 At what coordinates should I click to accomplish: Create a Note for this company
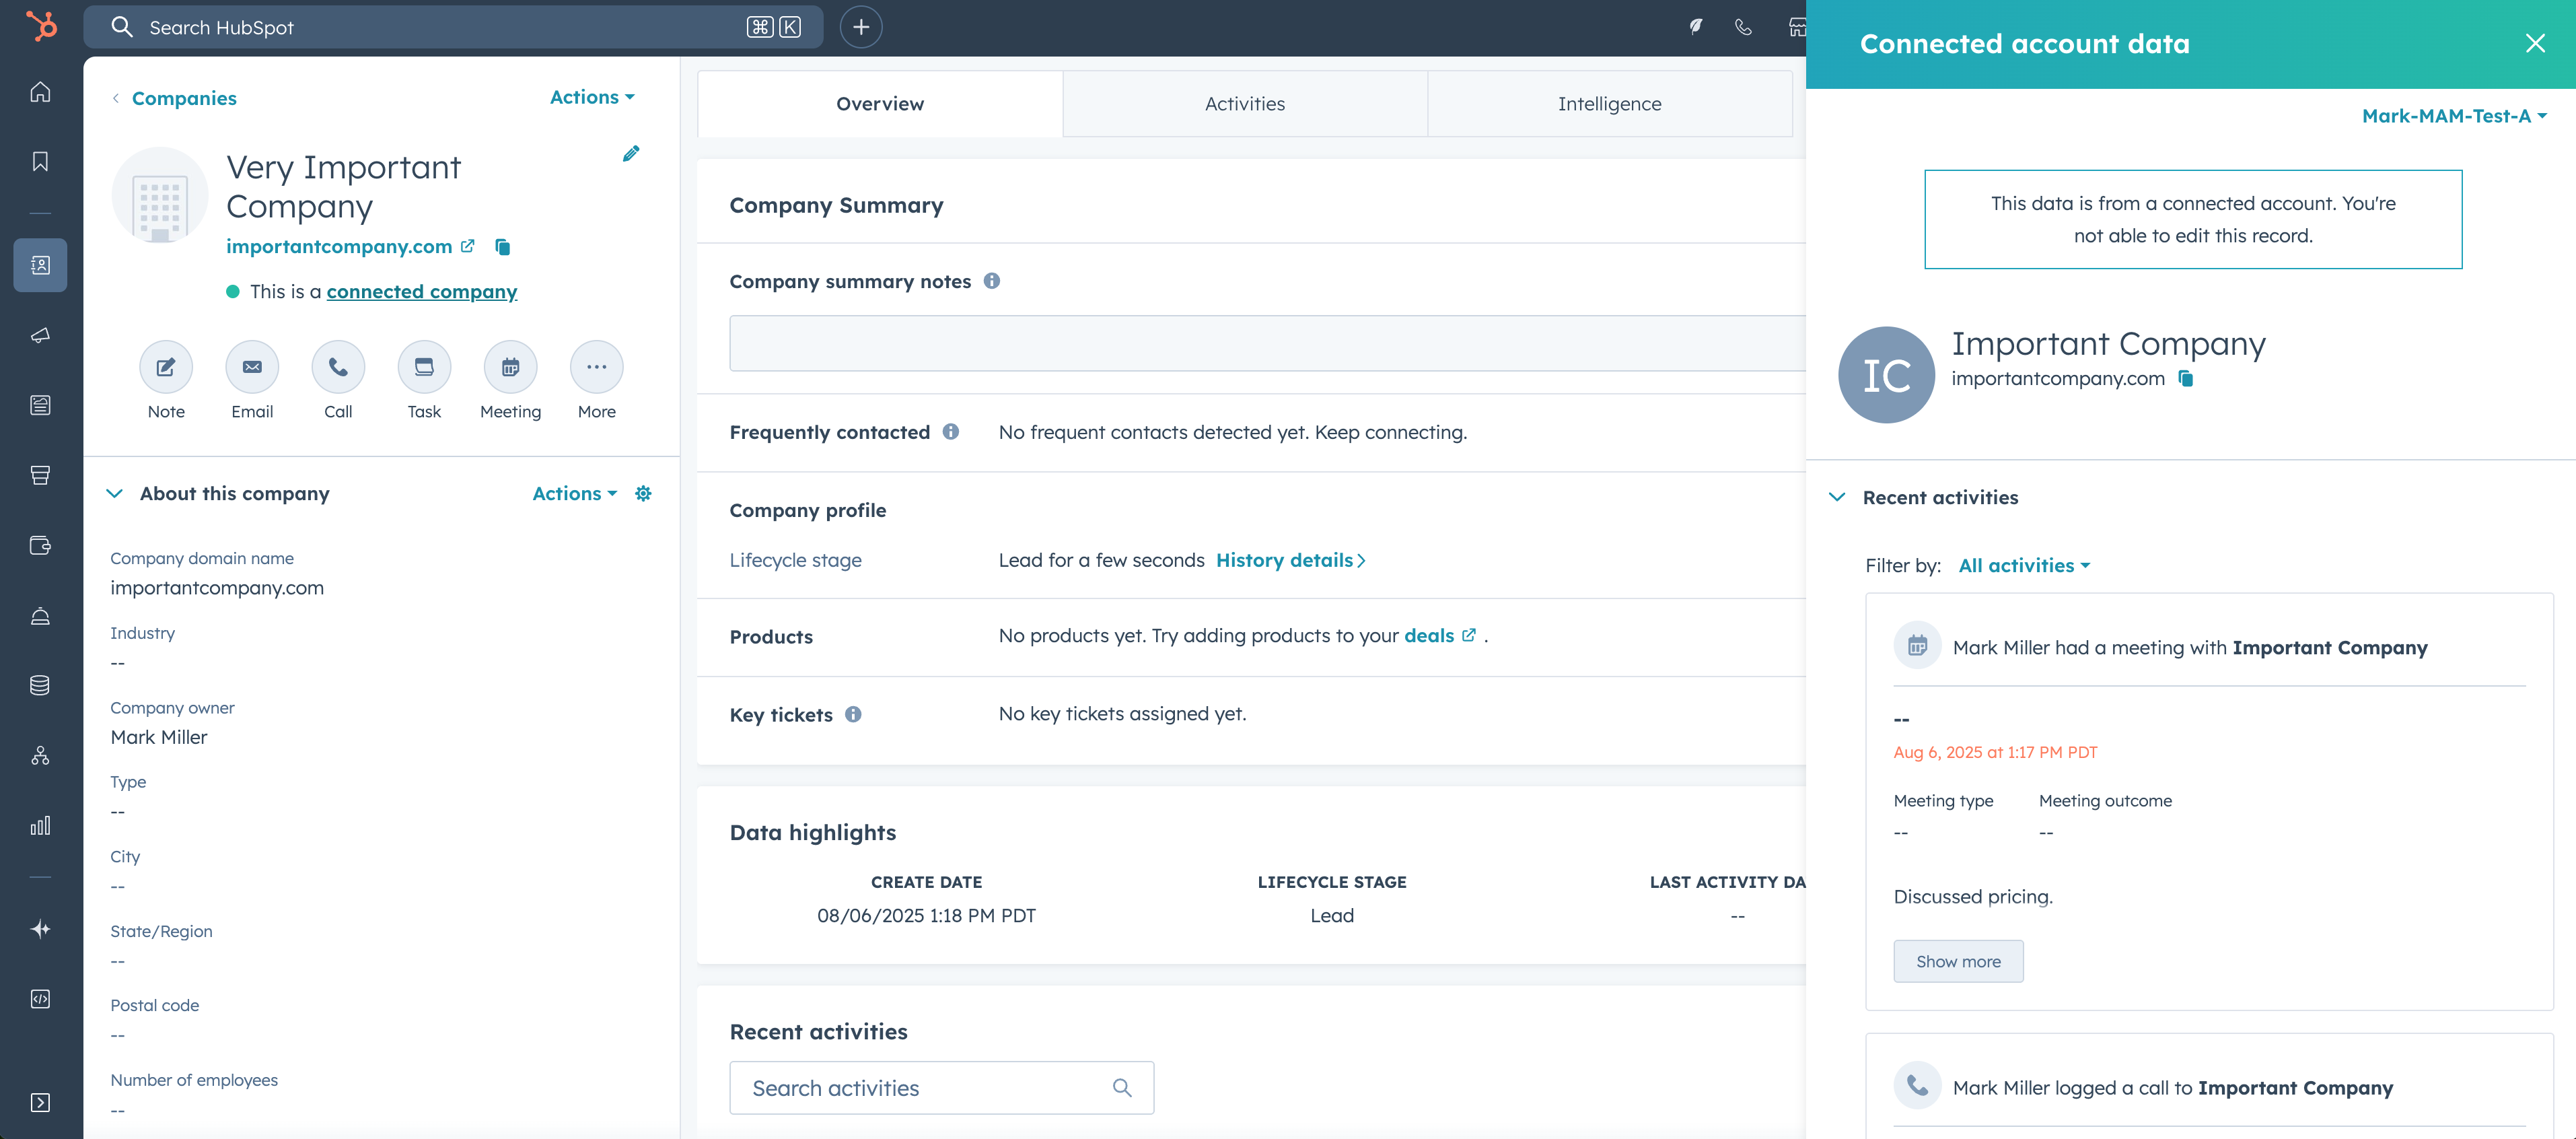(166, 367)
